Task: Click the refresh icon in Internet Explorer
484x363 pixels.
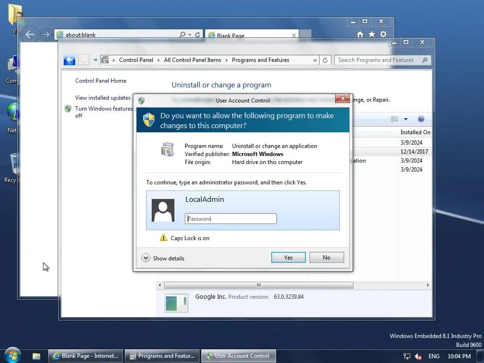Action: 198,35
